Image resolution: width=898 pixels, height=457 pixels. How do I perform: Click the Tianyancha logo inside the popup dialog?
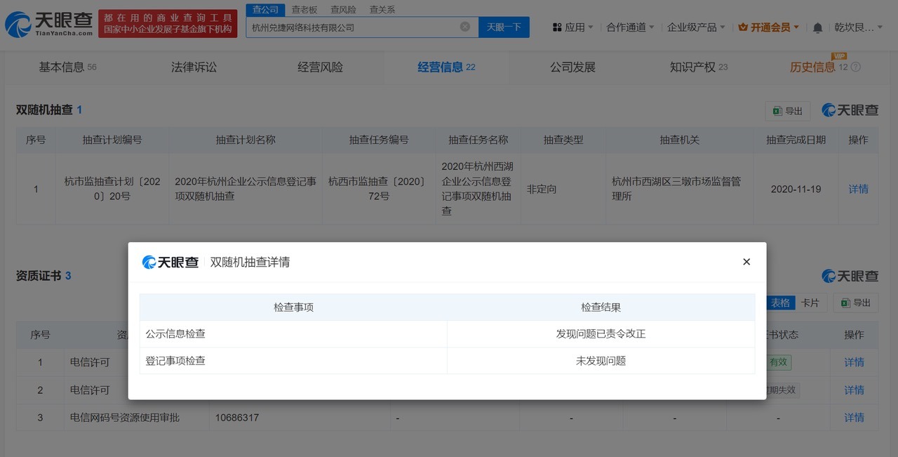pos(170,261)
